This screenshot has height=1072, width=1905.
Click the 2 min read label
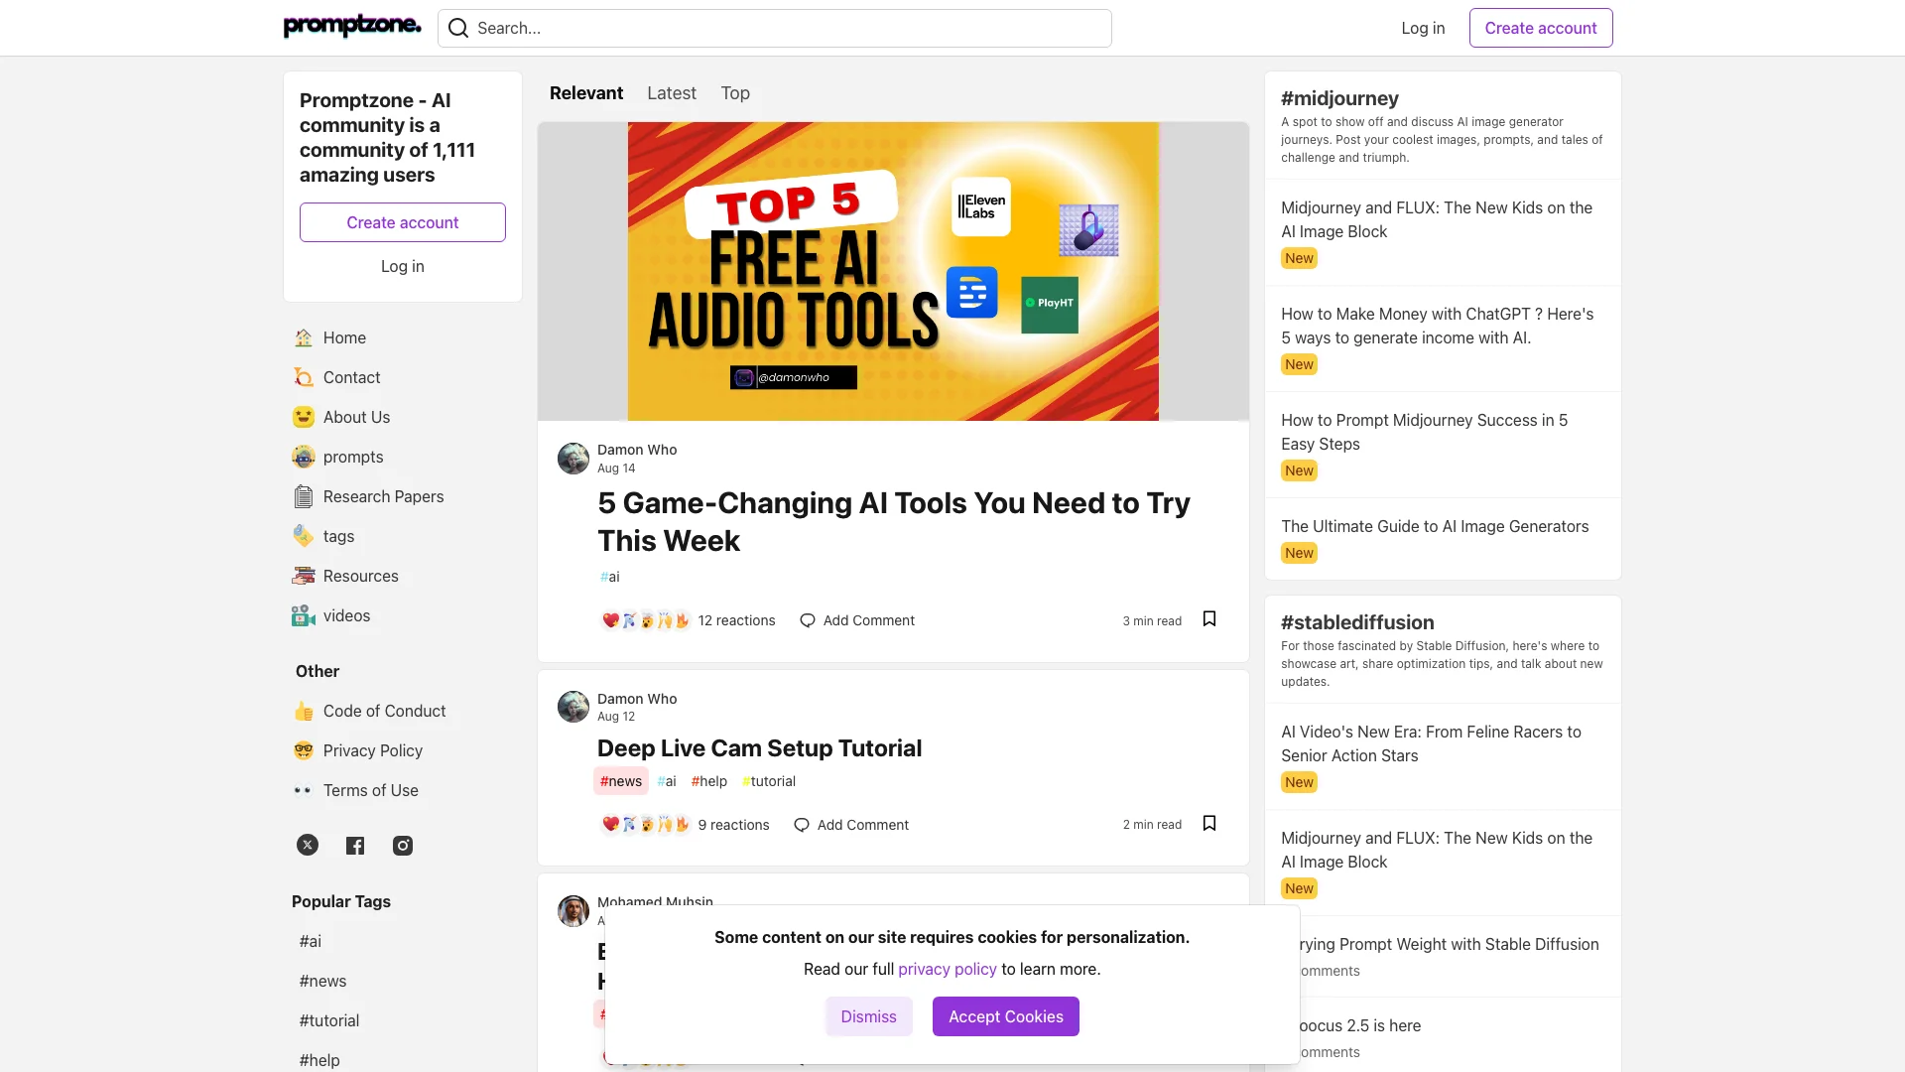click(1152, 825)
